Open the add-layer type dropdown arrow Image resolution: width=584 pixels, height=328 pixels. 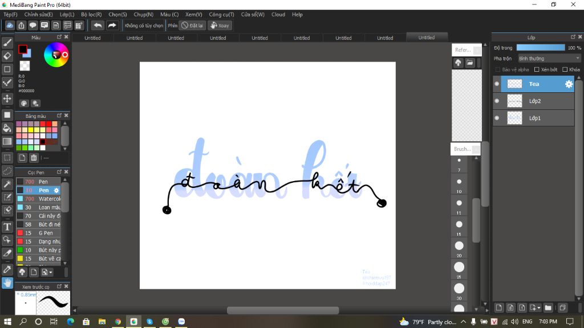pyautogui.click(x=538, y=308)
